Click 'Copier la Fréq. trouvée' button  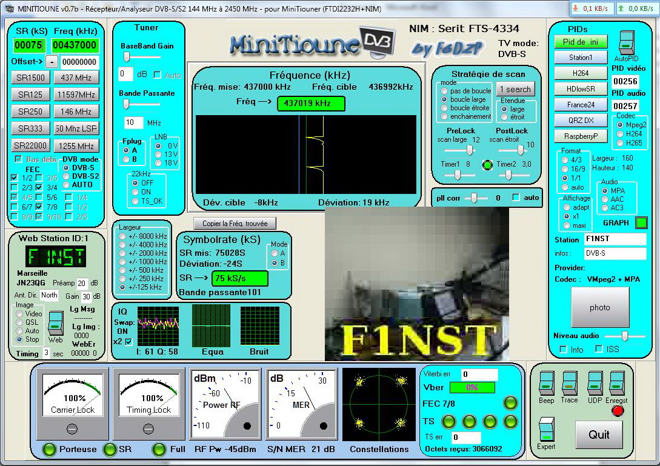235,223
